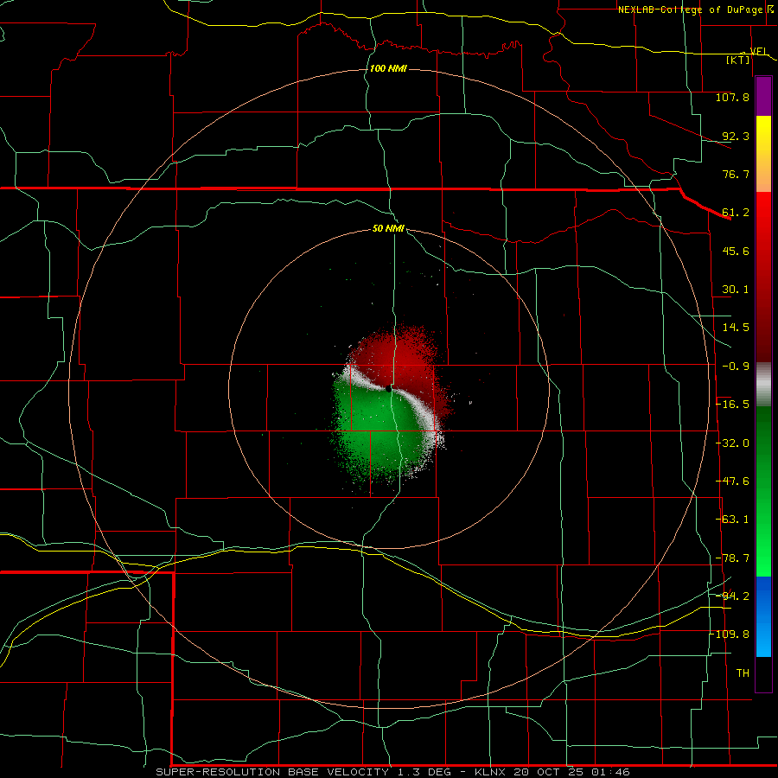
Task: Select the 45.6 velocity scale value
Action: coord(736,251)
